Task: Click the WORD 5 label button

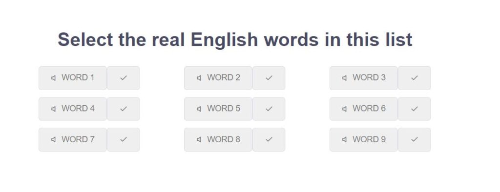Action: click(x=218, y=109)
